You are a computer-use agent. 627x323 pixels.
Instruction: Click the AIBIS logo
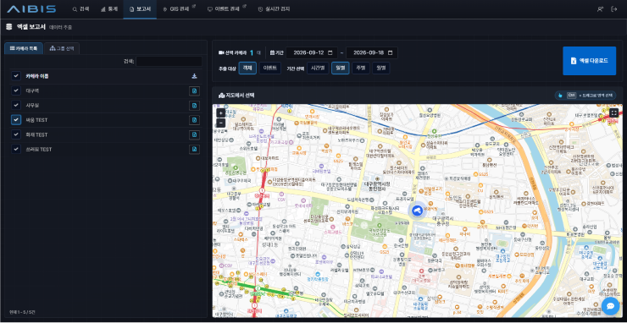click(31, 8)
